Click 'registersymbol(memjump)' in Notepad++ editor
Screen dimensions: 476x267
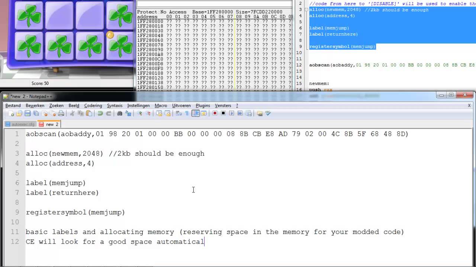point(75,212)
